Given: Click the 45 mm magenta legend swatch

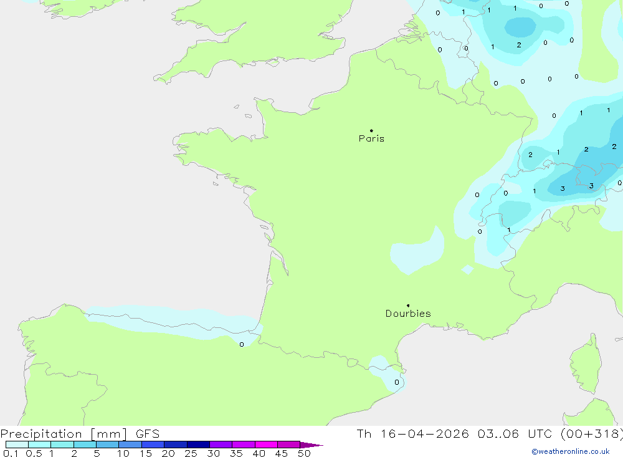Looking at the screenshot, I should pyautogui.click(x=288, y=445).
